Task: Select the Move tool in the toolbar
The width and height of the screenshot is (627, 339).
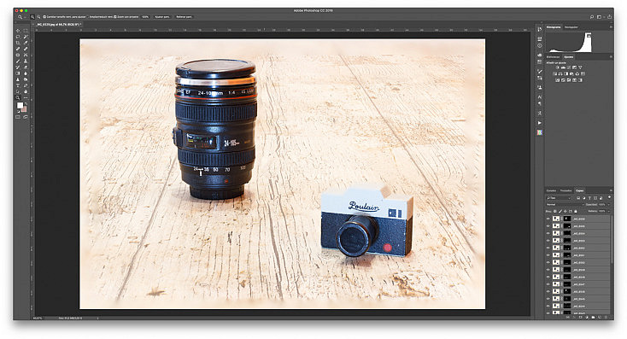Action: point(18,31)
